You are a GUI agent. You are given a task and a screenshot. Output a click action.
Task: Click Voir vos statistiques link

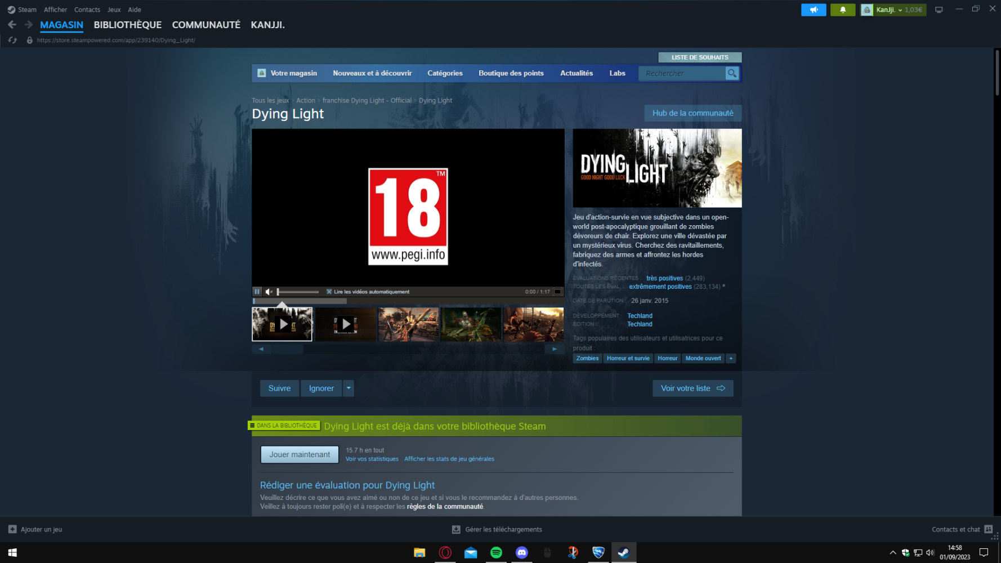point(372,459)
